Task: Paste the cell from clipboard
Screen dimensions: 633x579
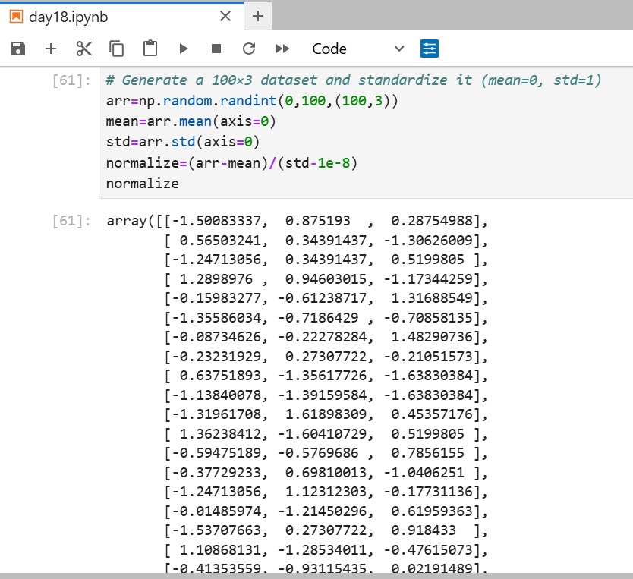Action: click(x=149, y=48)
